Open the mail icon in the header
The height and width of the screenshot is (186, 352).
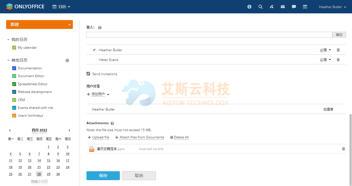click(x=283, y=7)
